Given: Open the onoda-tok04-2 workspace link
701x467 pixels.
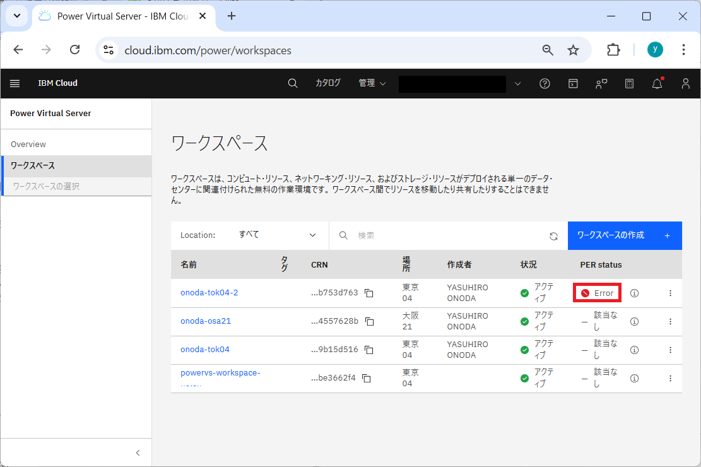Looking at the screenshot, I should (x=209, y=293).
